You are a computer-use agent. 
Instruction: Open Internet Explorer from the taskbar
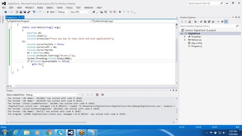click(x=16, y=133)
